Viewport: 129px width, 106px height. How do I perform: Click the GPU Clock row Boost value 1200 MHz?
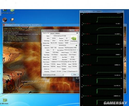(75, 64)
